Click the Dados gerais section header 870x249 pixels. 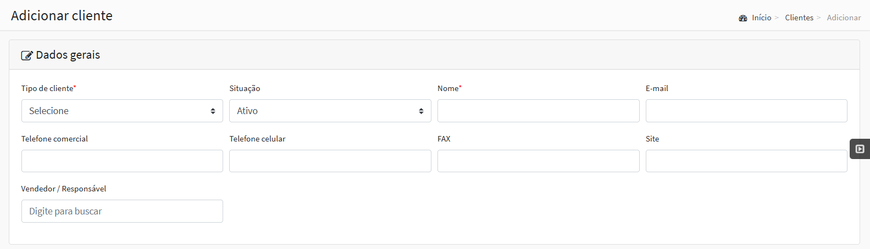tap(68, 55)
